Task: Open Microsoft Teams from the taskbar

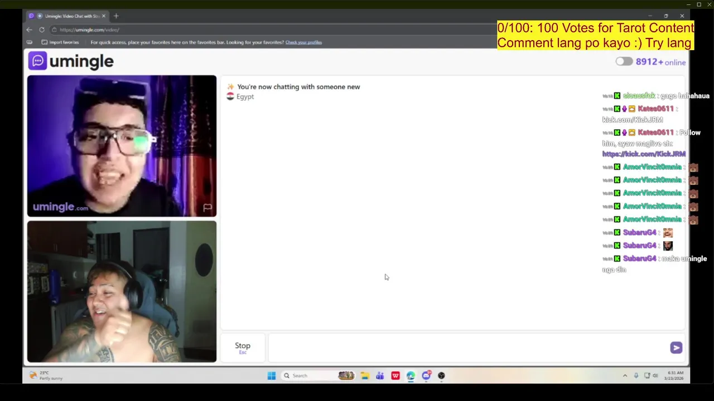Action: (x=380, y=375)
